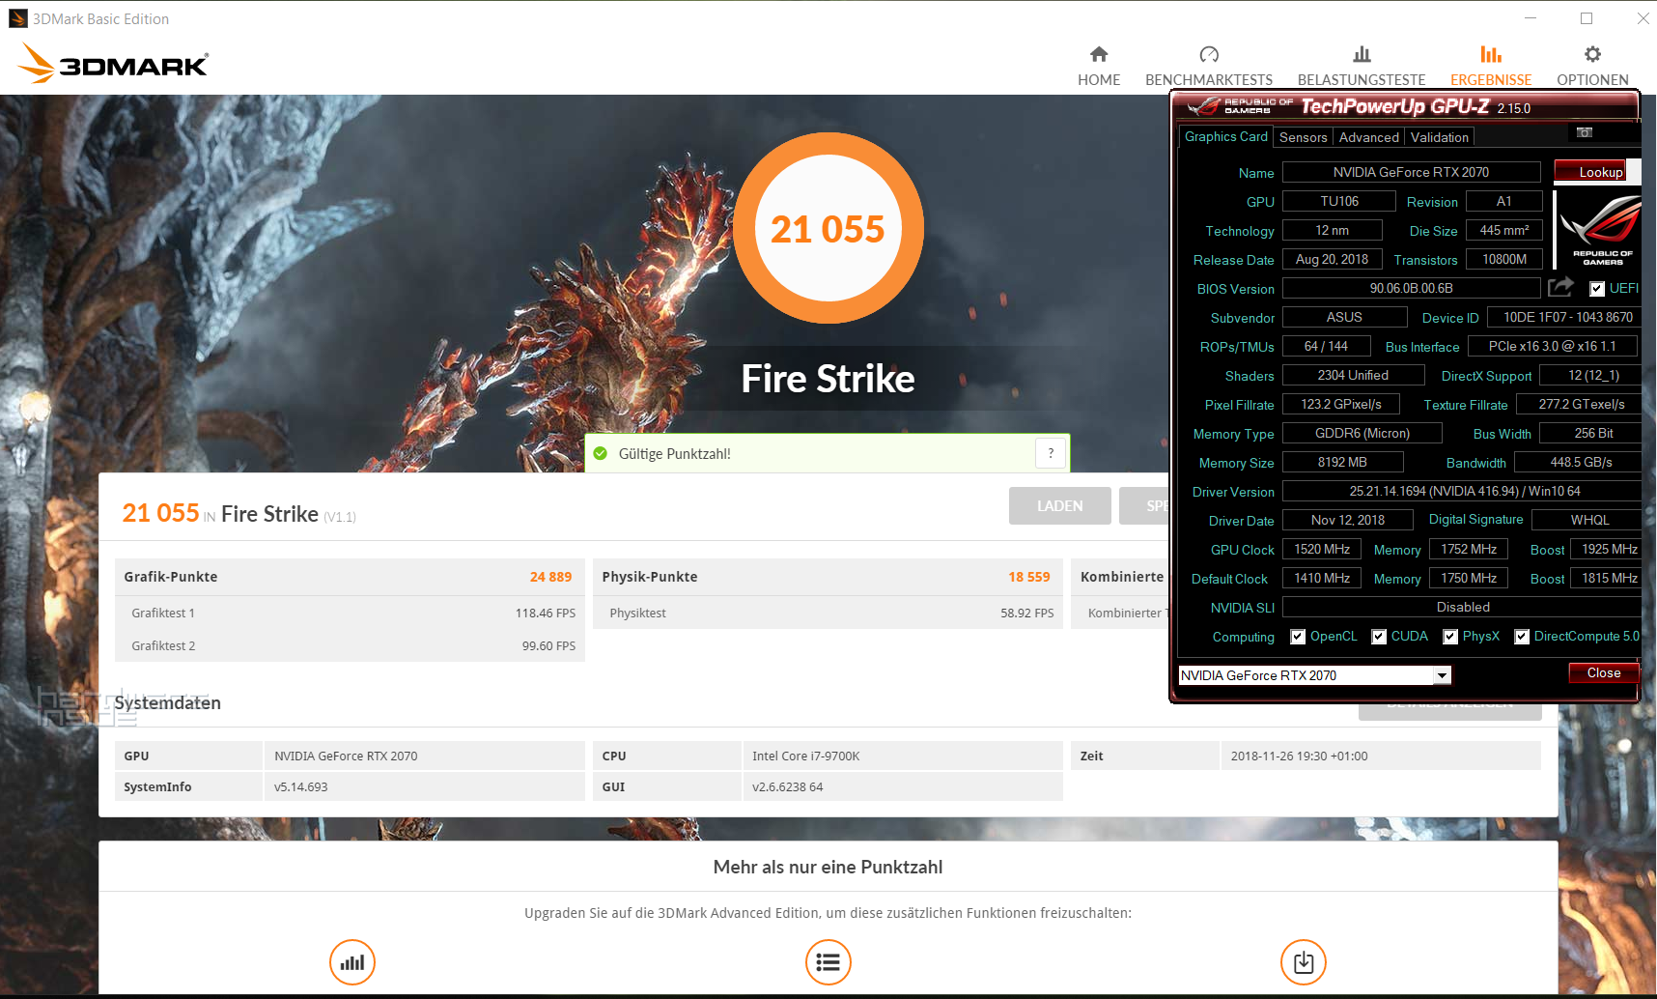
Task: Toggle the PhysX checkbox
Action: [1450, 636]
